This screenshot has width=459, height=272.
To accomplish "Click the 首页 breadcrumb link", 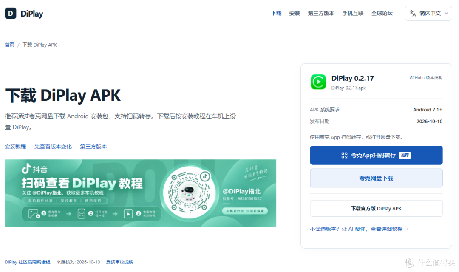I will [10, 45].
